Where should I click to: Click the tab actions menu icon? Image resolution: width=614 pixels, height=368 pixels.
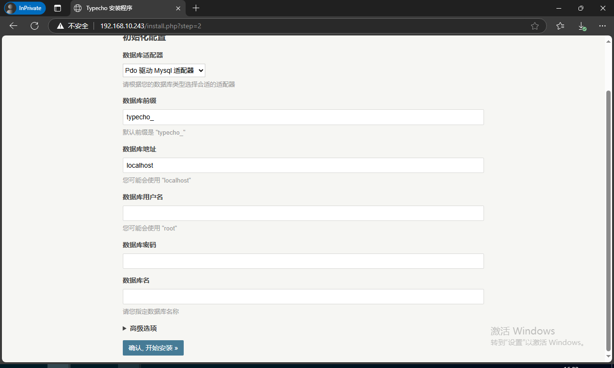(58, 8)
